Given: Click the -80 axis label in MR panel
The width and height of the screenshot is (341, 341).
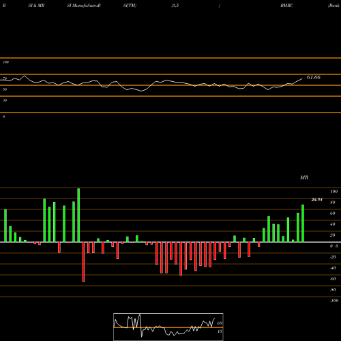Looking at the screenshot, I should [333, 290].
